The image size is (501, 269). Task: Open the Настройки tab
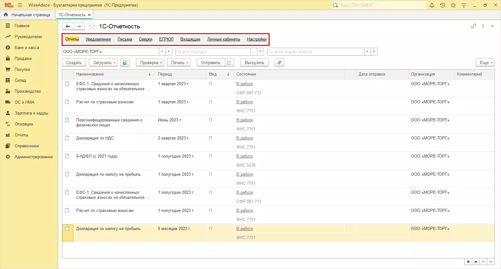coord(256,39)
